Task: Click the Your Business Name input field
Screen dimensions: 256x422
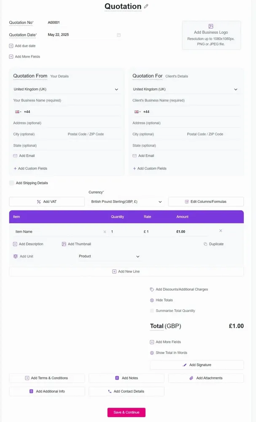Action: click(x=67, y=101)
